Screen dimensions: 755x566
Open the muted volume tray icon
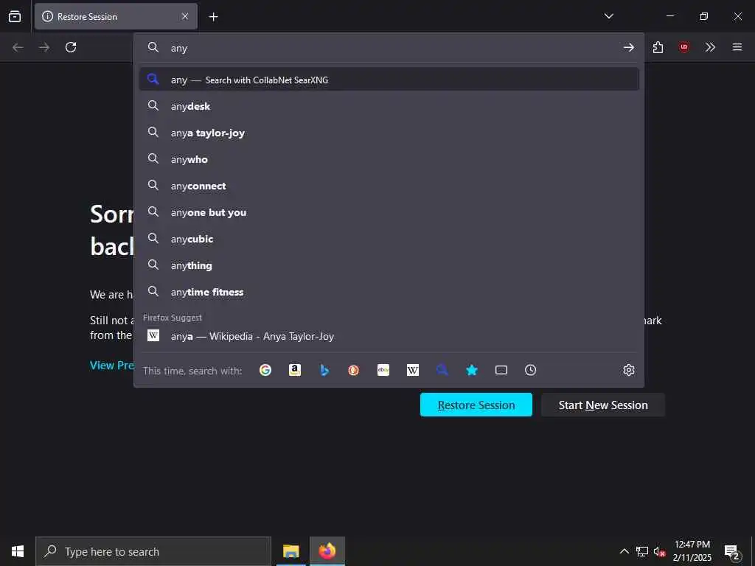point(660,551)
